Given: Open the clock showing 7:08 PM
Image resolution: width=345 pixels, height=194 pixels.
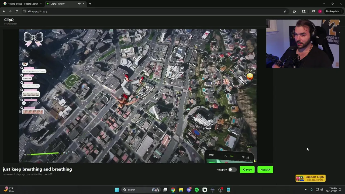Looking at the screenshot, I should tap(332, 190).
